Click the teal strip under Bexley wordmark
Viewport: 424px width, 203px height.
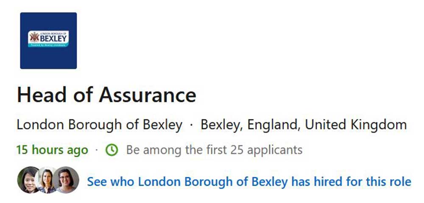tap(48, 44)
